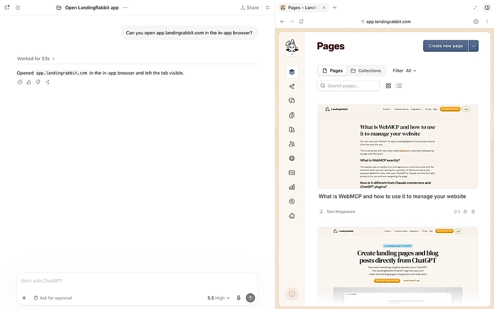This screenshot has height=309, width=494.
Task: Click the app.landingrabbit.com address bar
Action: click(386, 22)
